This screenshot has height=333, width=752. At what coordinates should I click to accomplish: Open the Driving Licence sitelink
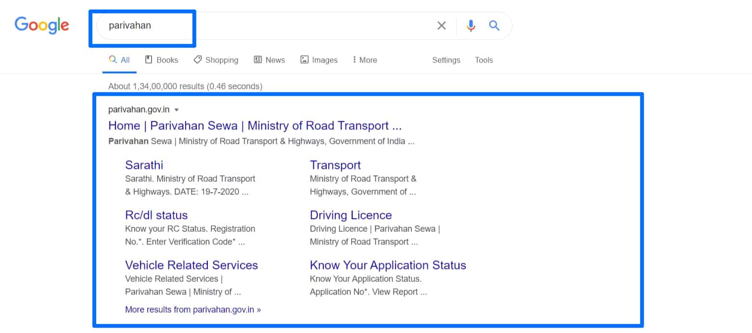(x=351, y=215)
